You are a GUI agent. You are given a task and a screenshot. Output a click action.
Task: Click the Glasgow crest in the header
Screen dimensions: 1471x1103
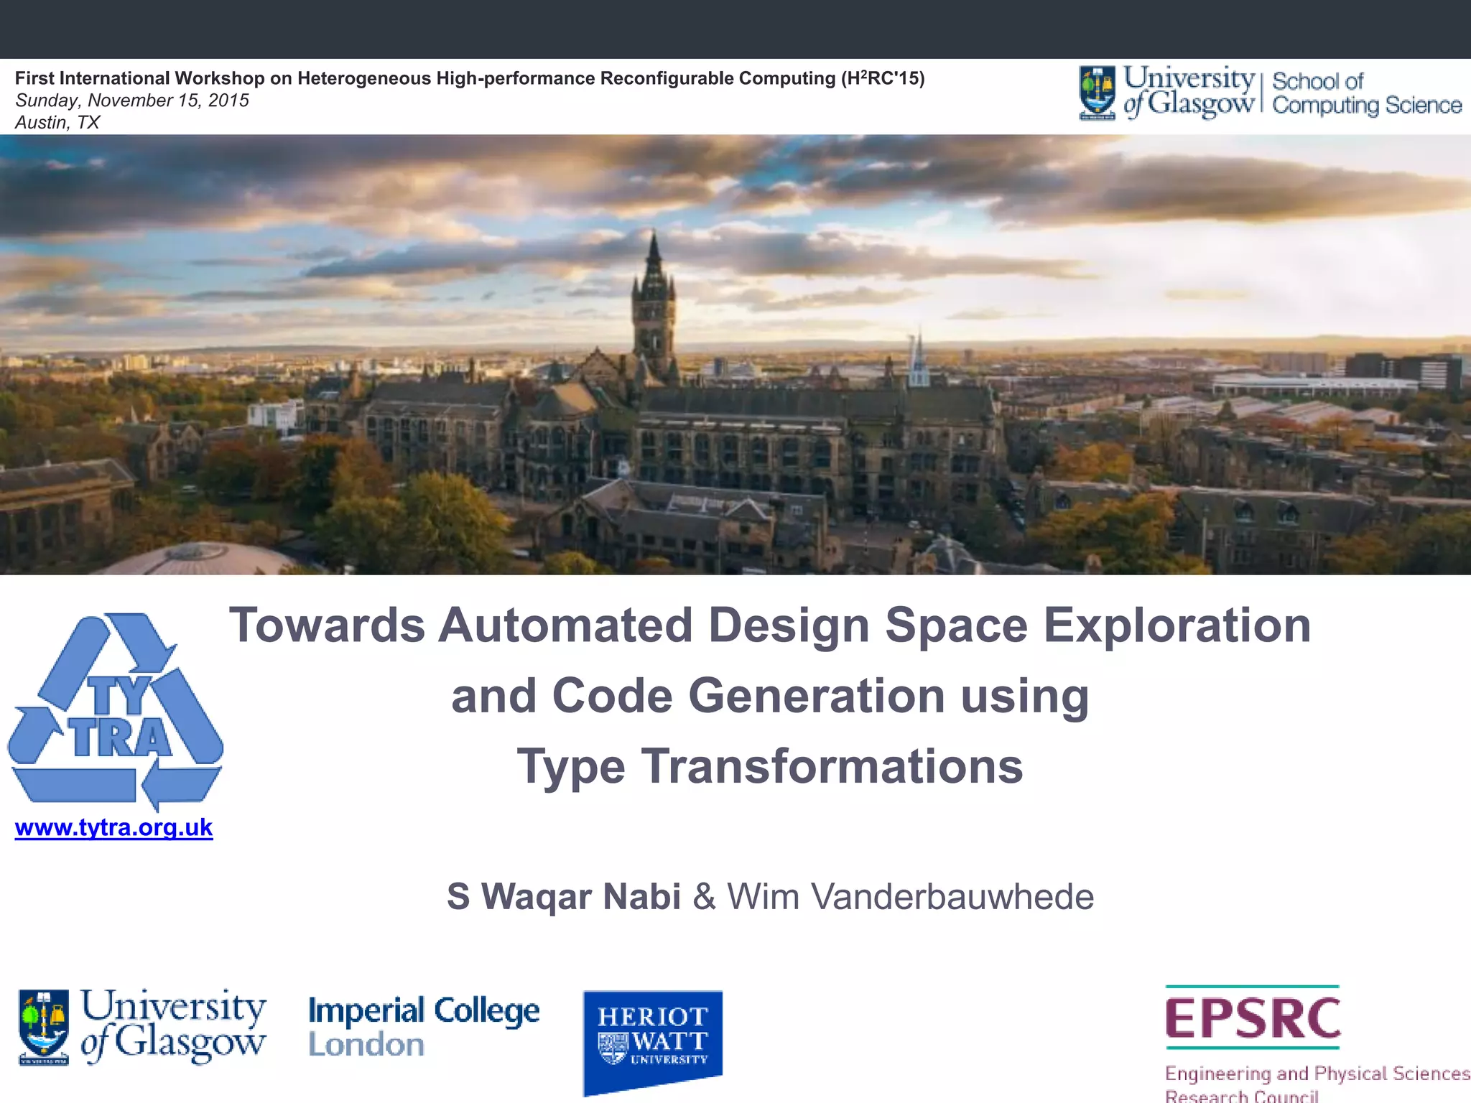point(1097,93)
